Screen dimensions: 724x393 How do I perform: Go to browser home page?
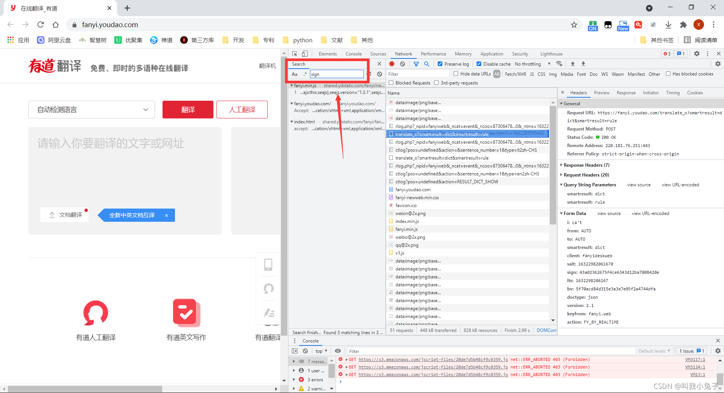[x=55, y=25]
